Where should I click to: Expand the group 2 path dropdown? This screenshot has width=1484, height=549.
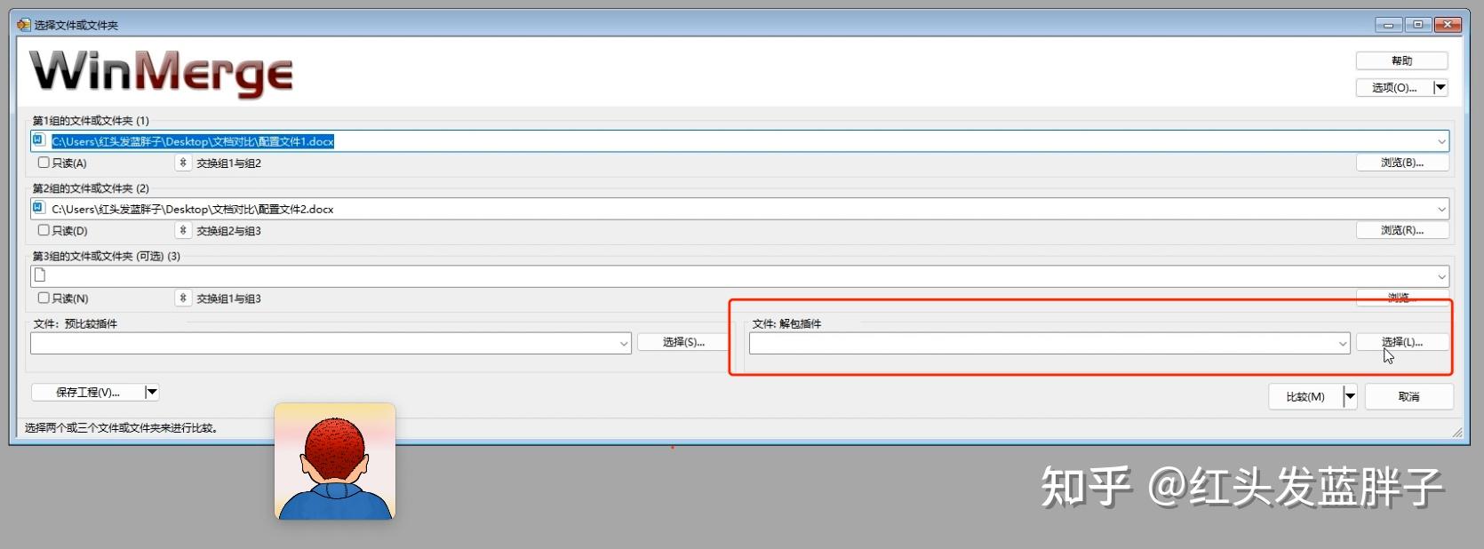pyautogui.click(x=1441, y=209)
